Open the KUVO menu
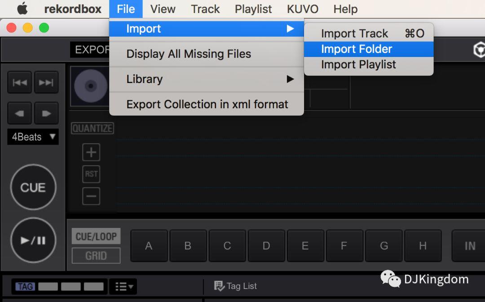 [303, 9]
